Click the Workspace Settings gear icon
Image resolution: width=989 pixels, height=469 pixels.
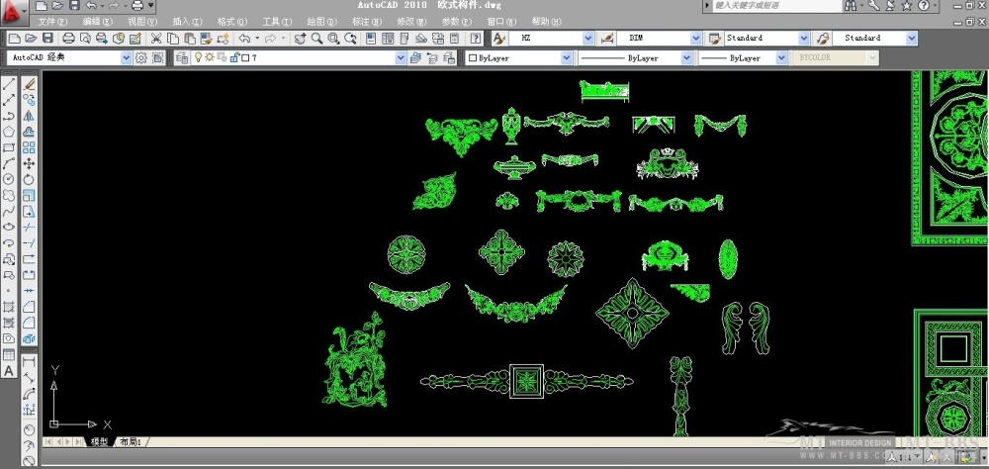(140, 58)
